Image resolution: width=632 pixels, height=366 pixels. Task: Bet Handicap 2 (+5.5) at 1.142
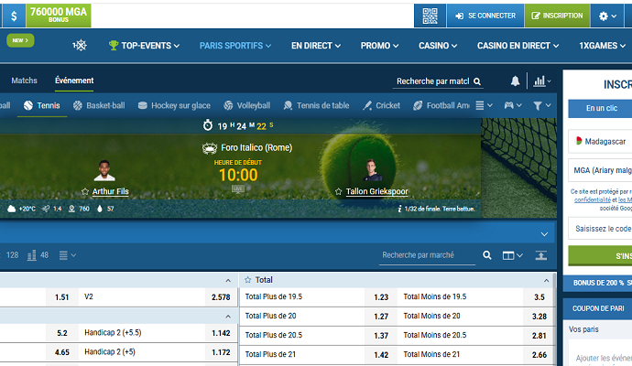pyautogui.click(x=221, y=333)
